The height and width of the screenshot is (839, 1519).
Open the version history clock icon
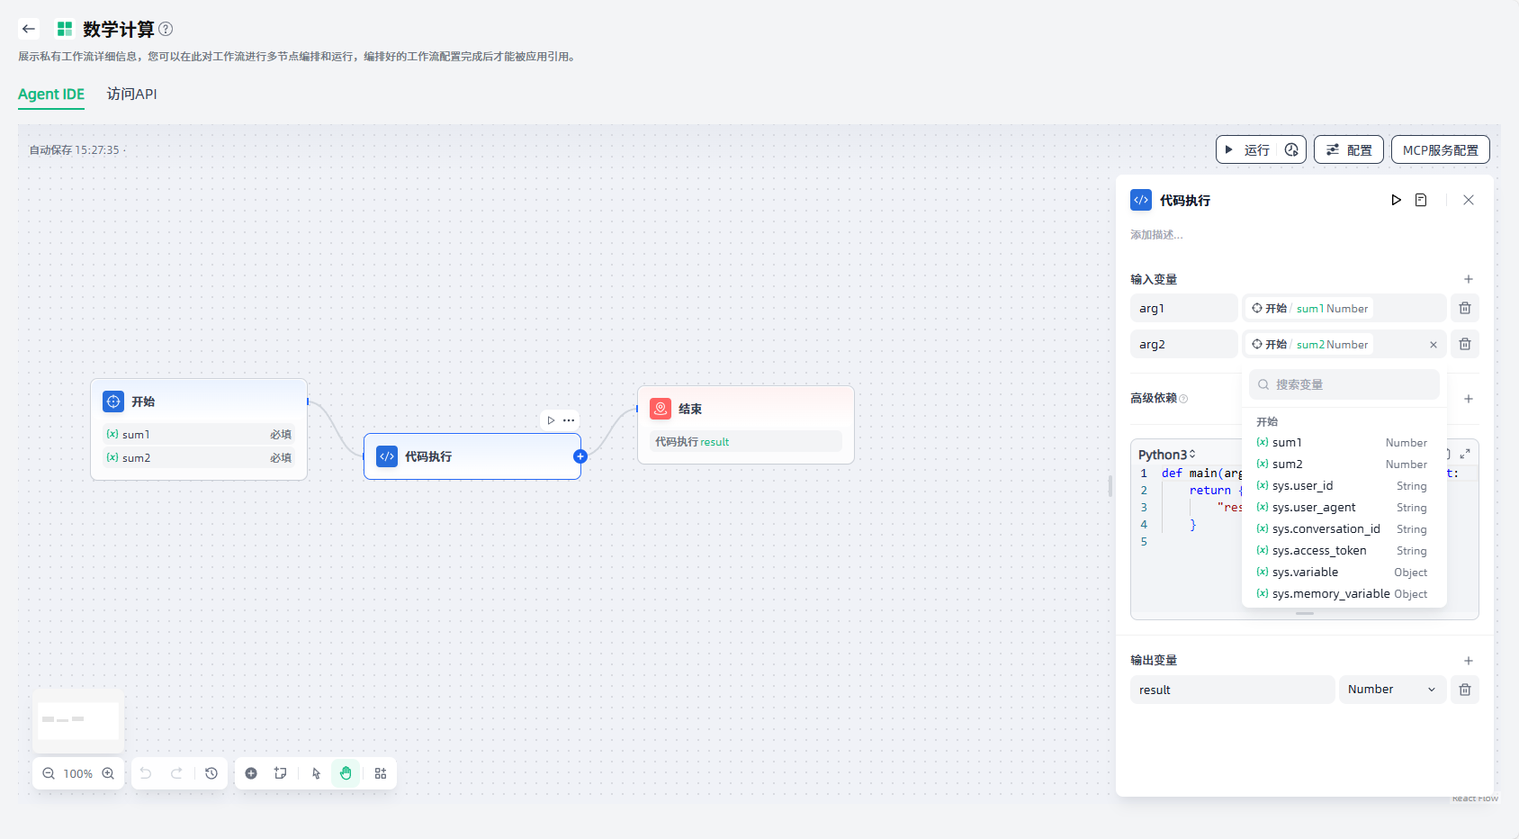point(211,773)
